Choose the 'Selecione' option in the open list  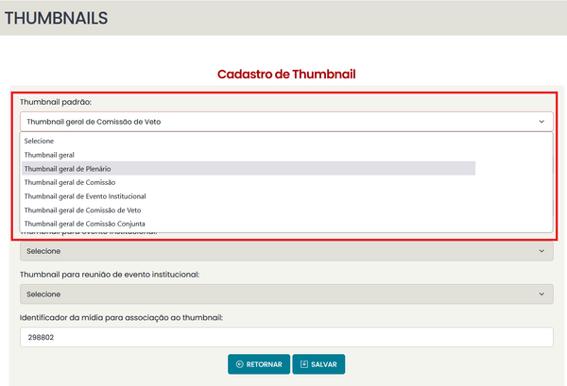40,141
